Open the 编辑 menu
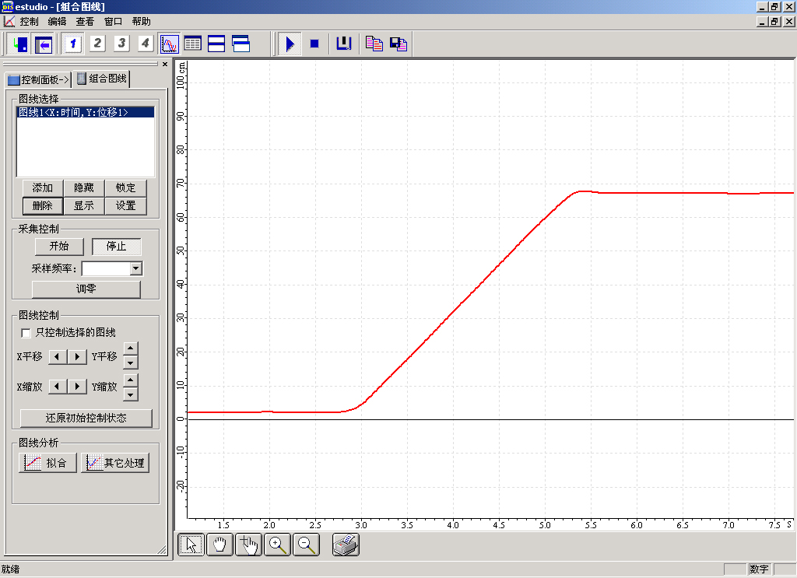Viewport: 797px width, 578px height. (57, 22)
